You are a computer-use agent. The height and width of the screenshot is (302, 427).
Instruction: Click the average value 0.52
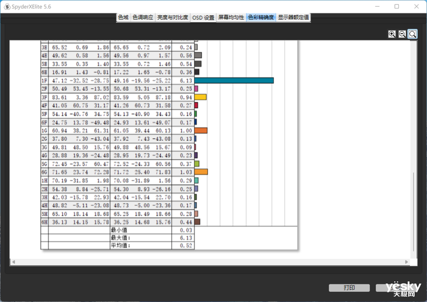[186, 246]
